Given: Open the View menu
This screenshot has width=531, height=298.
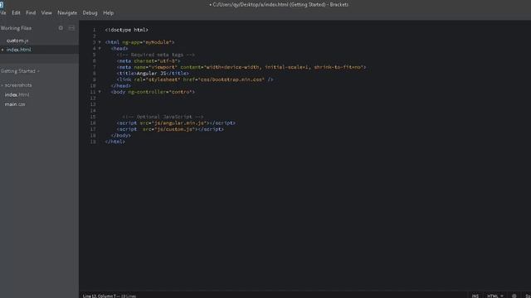Looking at the screenshot, I should [46, 13].
